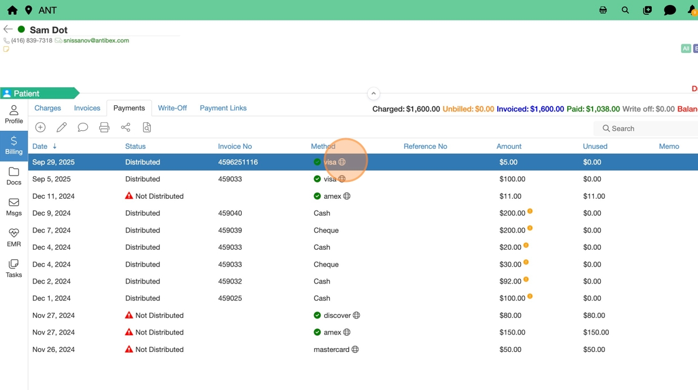
Task: Click the location pin icon beside ANT
Action: click(29, 10)
